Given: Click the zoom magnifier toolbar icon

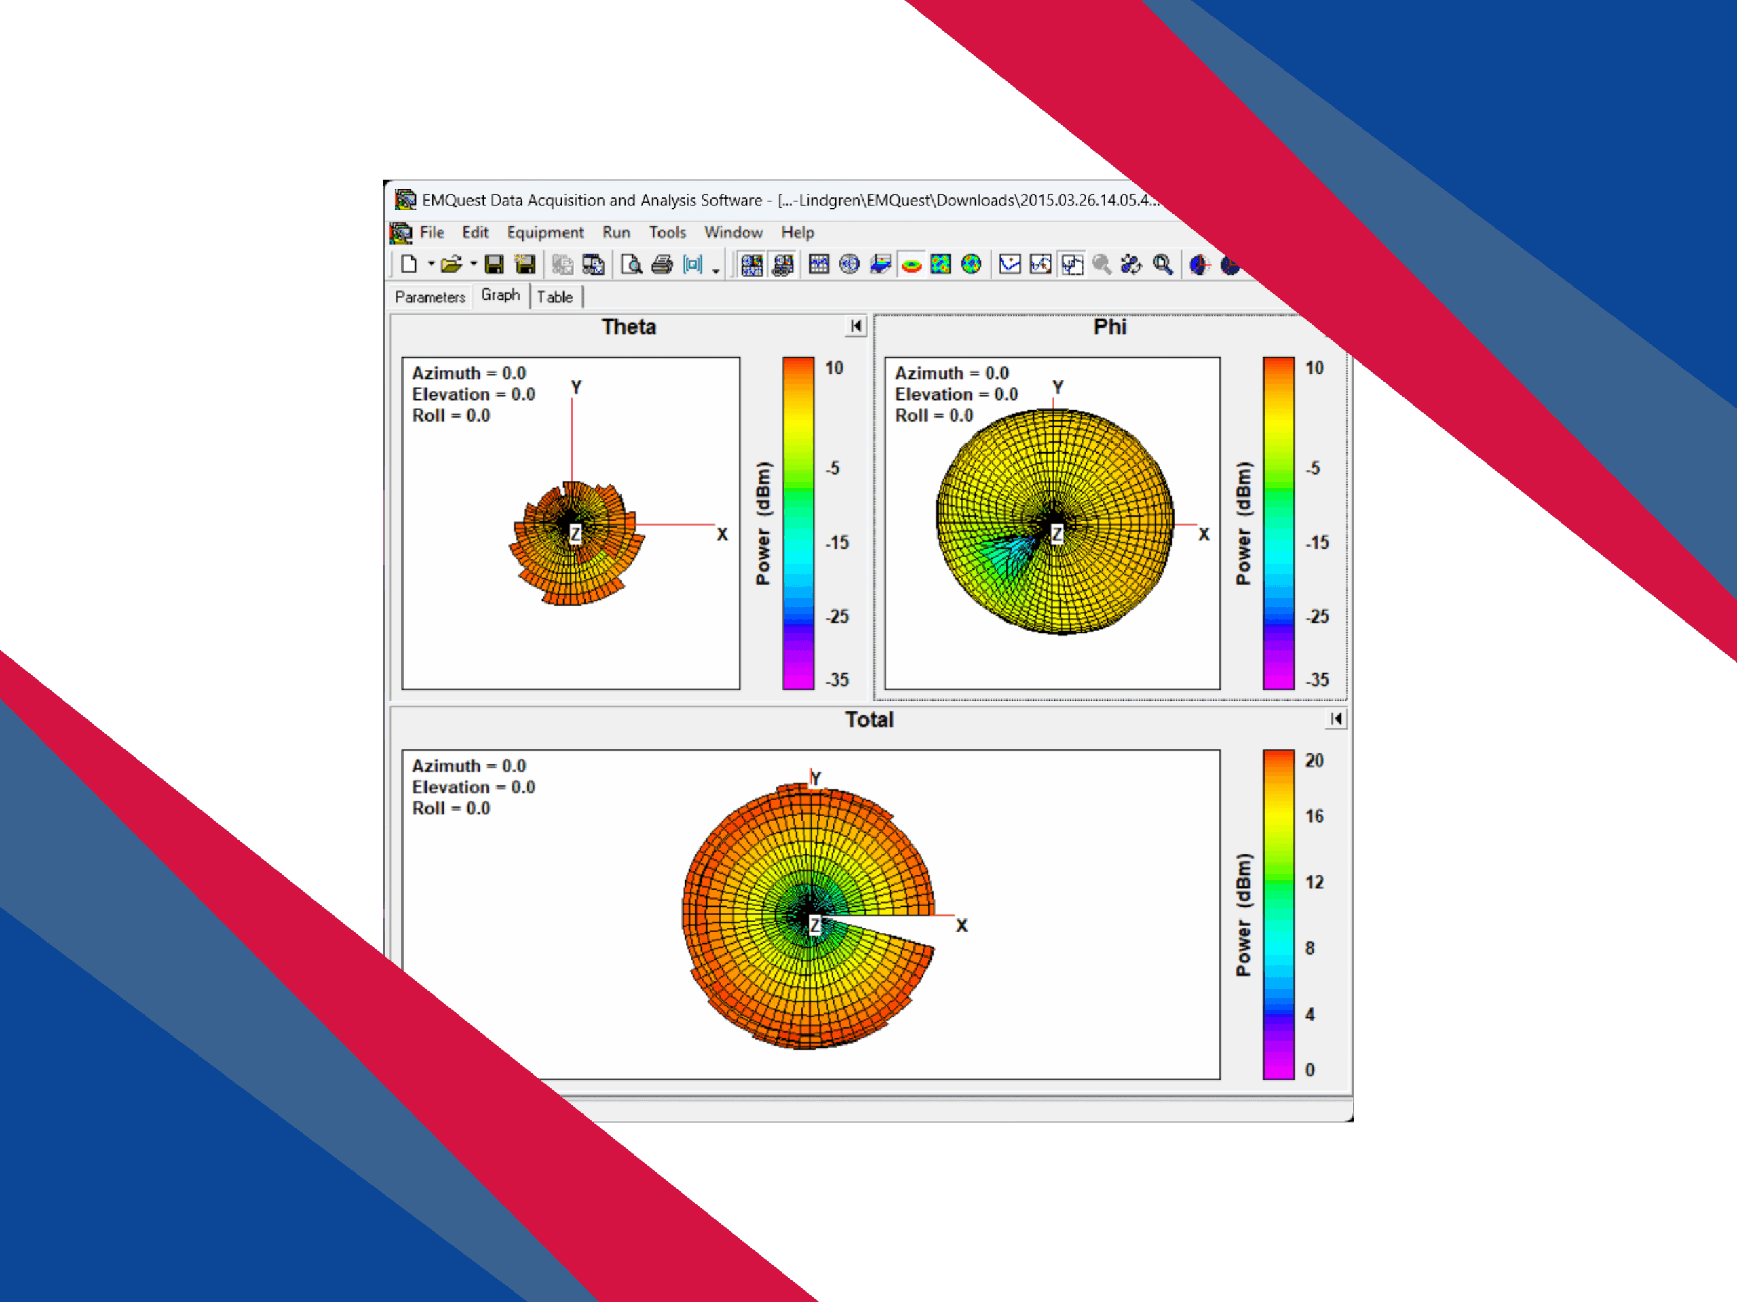Looking at the screenshot, I should click(x=1163, y=264).
